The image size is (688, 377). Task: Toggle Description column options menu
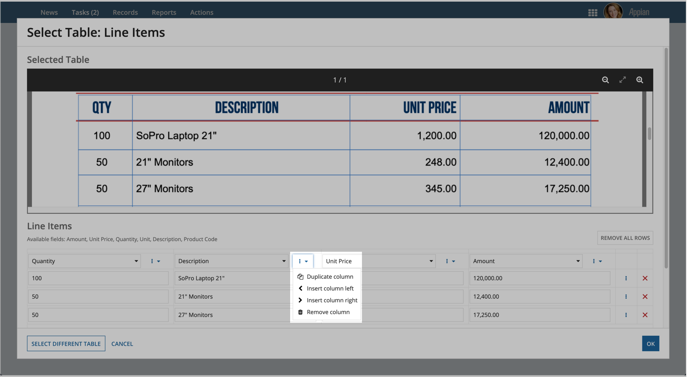pos(303,261)
